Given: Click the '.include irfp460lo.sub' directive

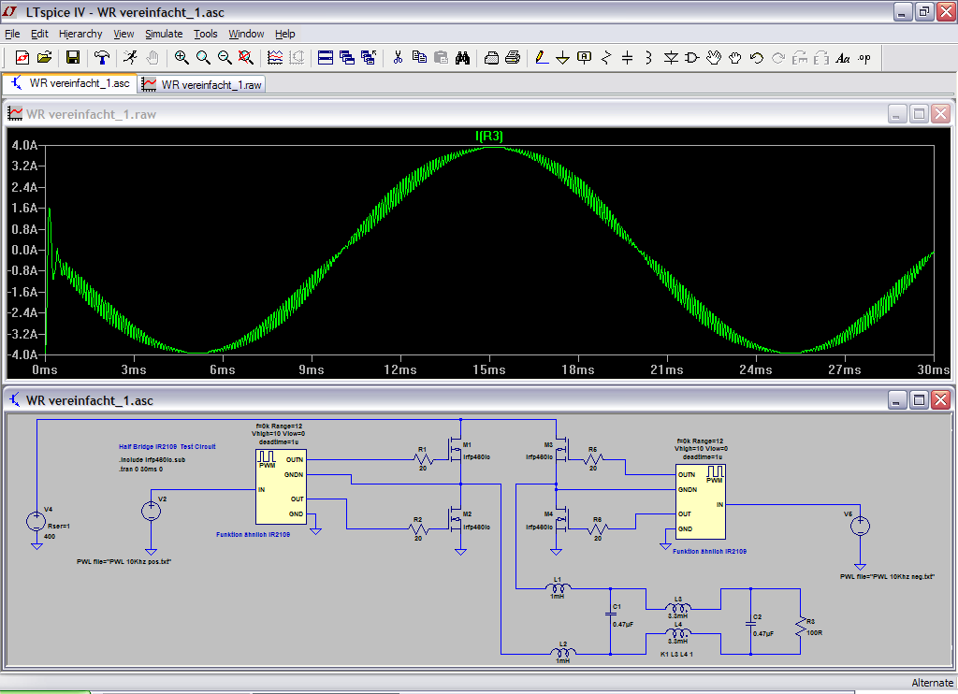Looking at the screenshot, I should (152, 459).
